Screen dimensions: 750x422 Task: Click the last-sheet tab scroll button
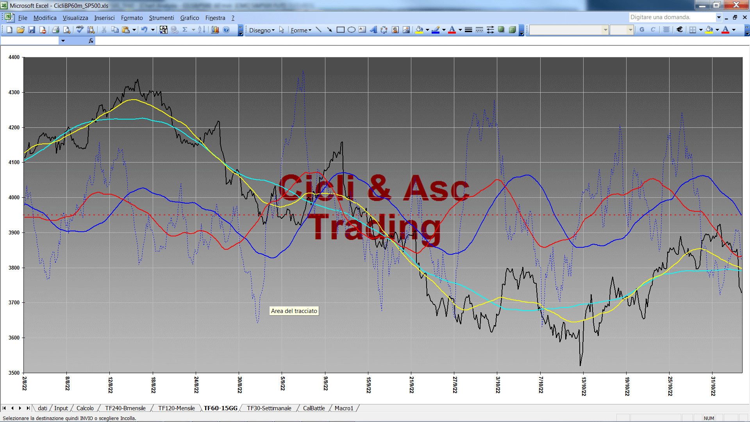point(28,408)
